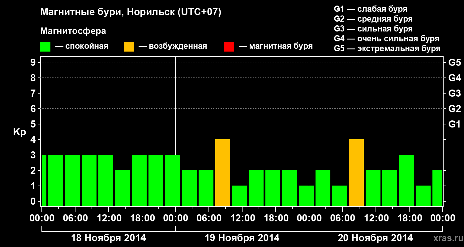
Task: Click the 'G3 — сильная буря' legend line
Action: (373, 29)
